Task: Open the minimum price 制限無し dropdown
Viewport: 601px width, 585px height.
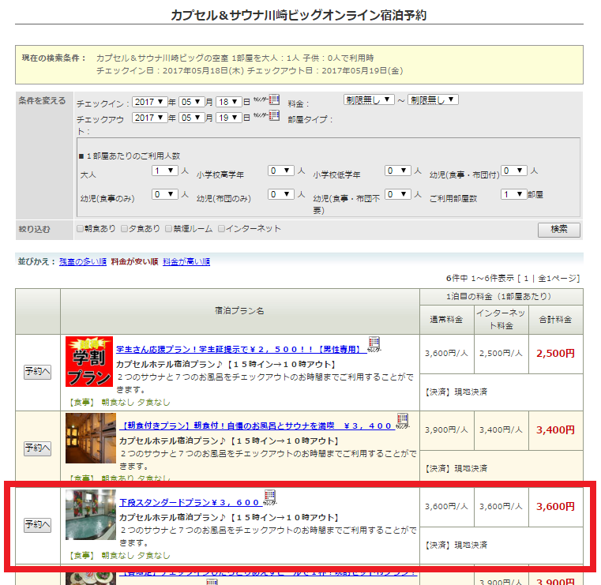Action: (x=369, y=100)
